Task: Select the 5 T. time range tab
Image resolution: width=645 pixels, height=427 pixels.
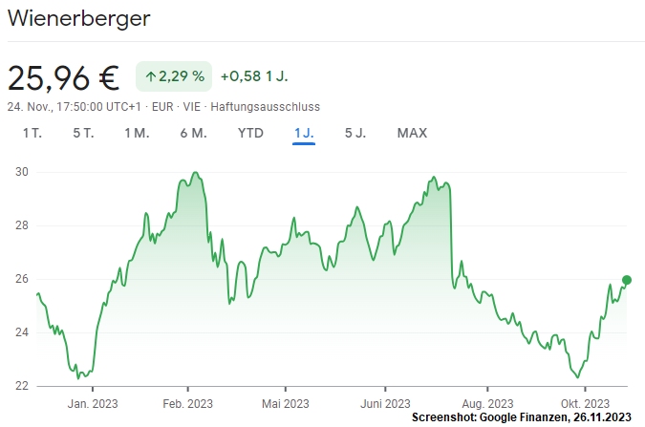Action: [x=83, y=134]
